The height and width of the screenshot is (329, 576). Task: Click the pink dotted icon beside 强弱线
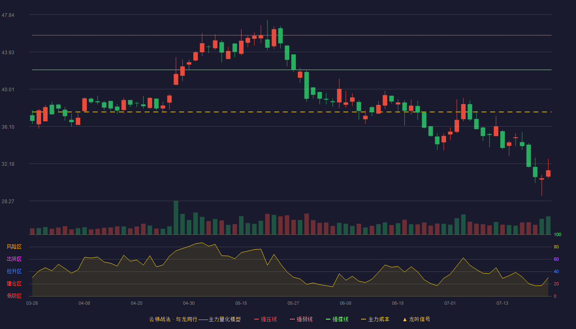(292, 319)
